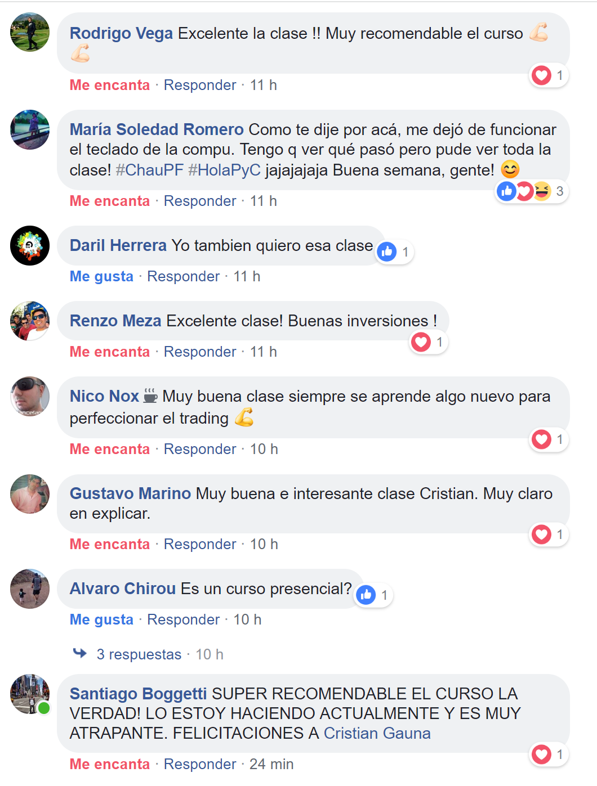
Task: Open the #ChauPF hashtag
Action: pos(150,170)
